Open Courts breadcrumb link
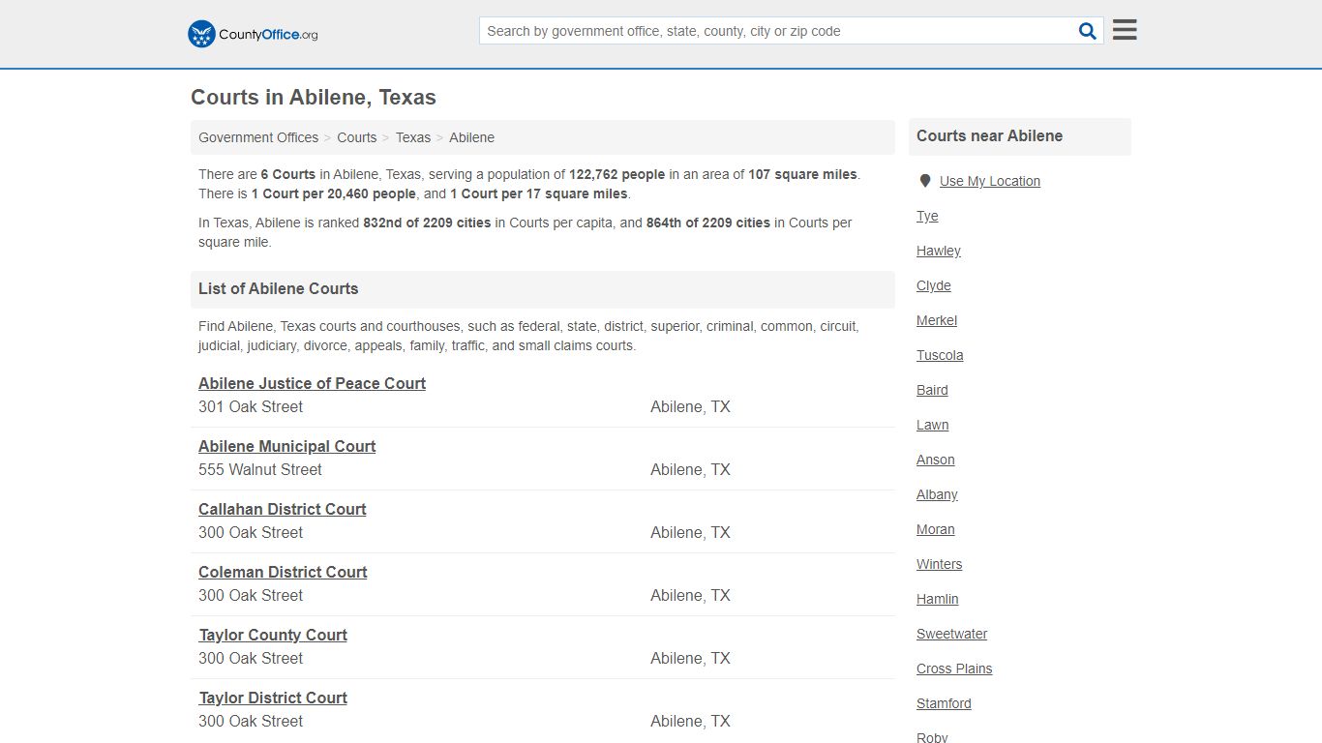This screenshot has width=1322, height=743. (357, 137)
